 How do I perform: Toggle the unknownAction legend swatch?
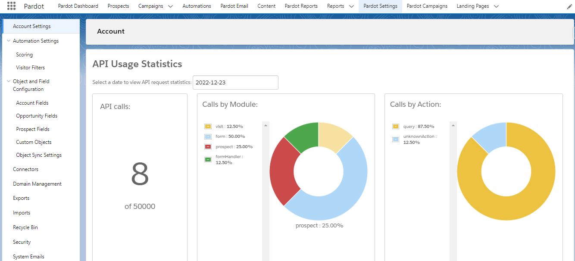(395, 139)
